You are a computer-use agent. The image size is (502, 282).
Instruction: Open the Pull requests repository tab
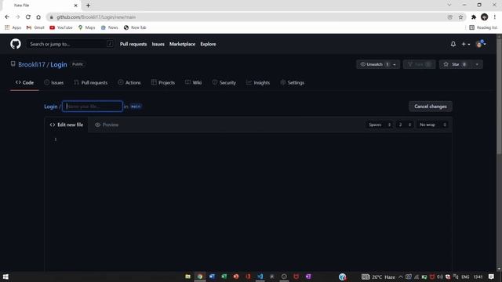click(91, 82)
